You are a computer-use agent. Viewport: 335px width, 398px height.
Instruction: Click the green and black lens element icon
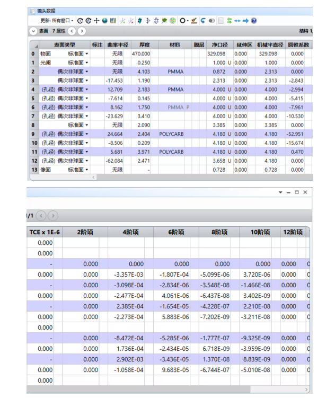[140, 21]
